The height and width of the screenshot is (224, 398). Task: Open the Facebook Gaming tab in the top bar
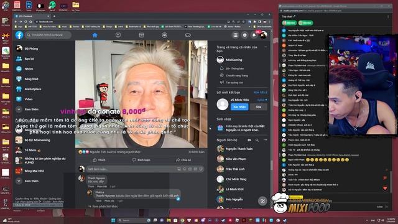[x=188, y=35]
